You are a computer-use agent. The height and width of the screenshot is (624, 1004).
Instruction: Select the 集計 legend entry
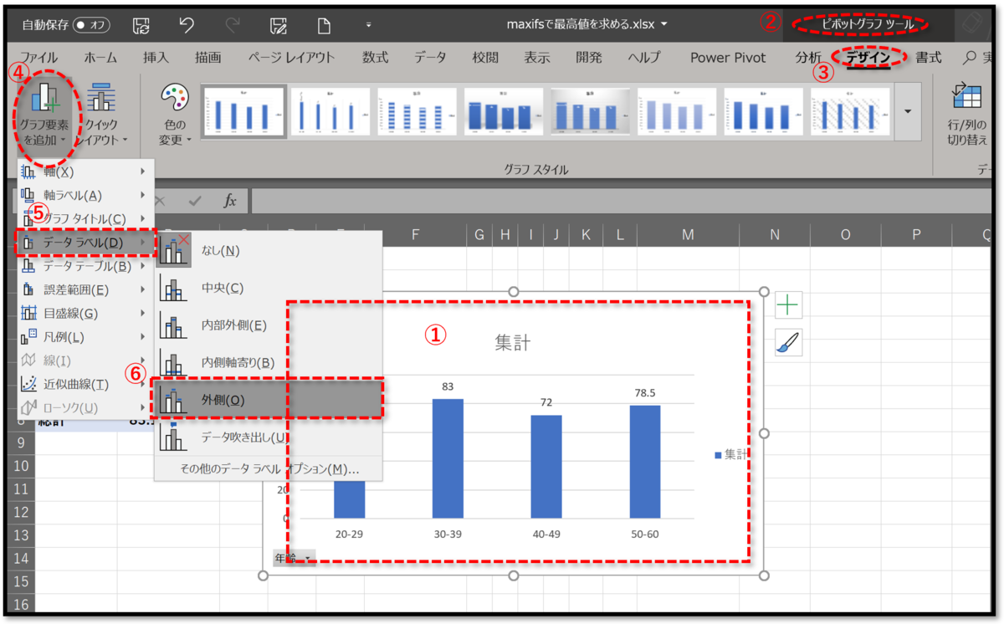pyautogui.click(x=730, y=455)
